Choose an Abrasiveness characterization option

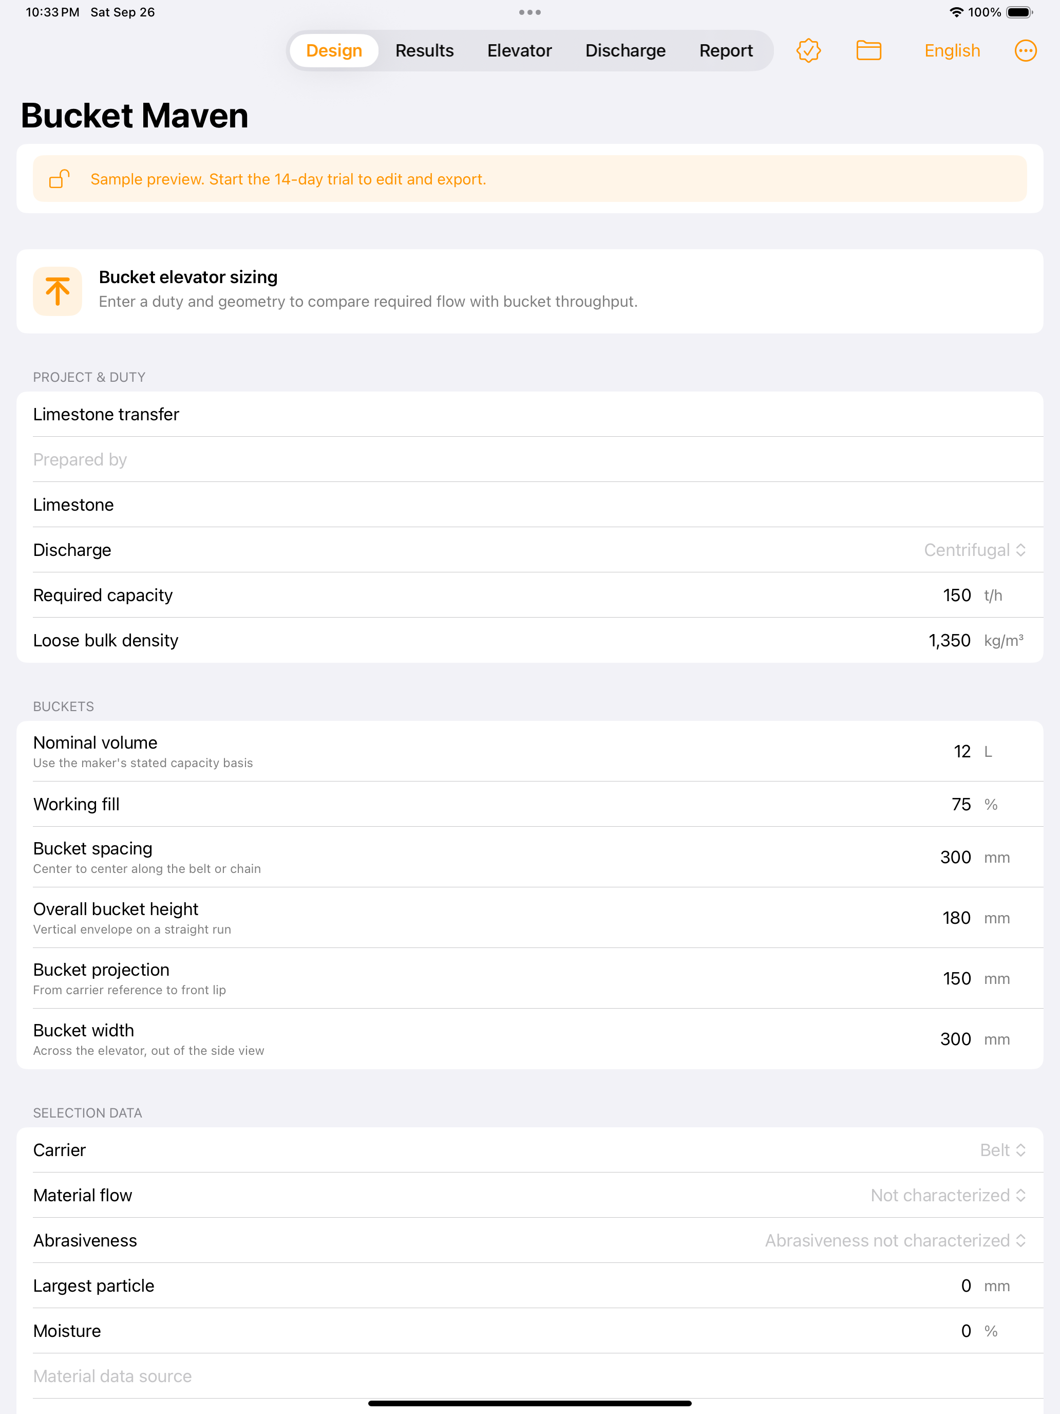coord(895,1240)
